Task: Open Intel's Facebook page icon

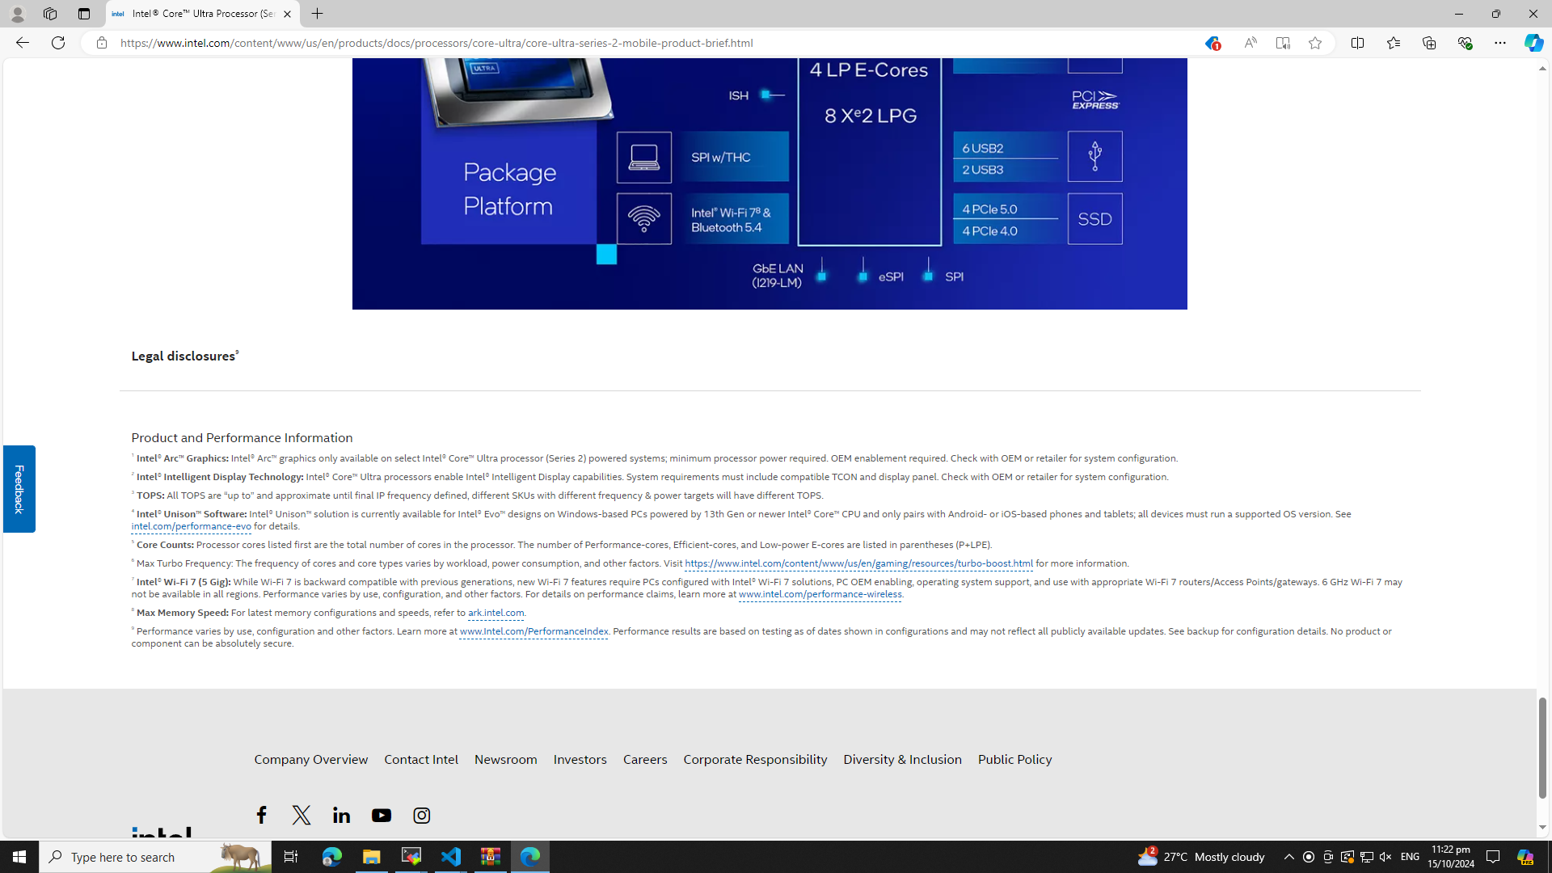Action: tap(261, 815)
